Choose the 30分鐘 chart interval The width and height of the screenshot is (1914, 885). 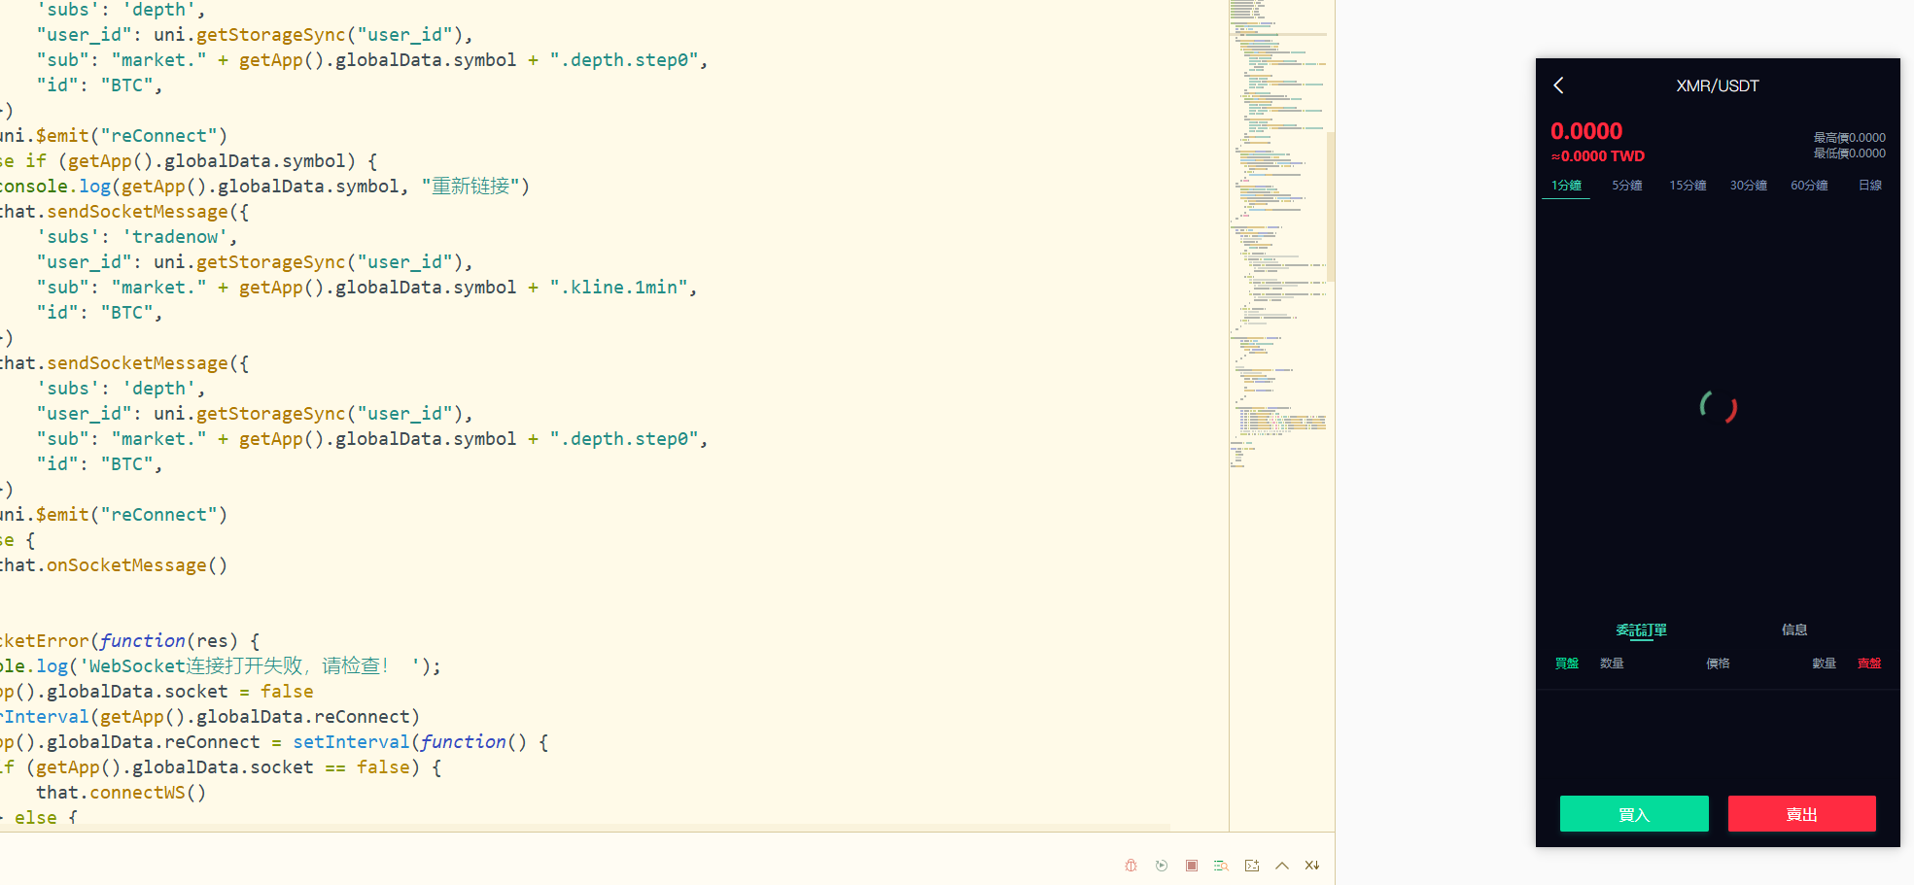[x=1748, y=186]
